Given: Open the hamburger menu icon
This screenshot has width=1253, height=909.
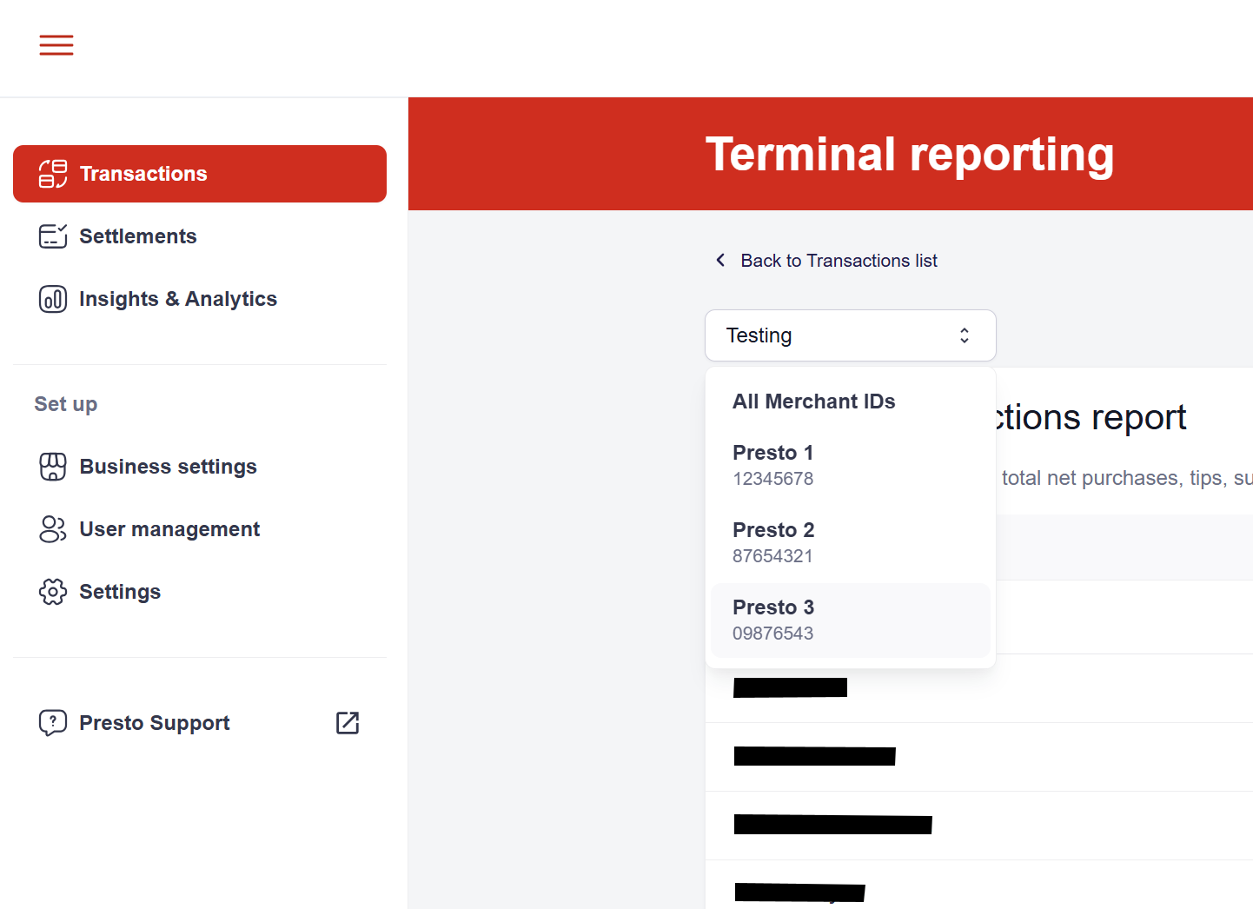Looking at the screenshot, I should 56,45.
